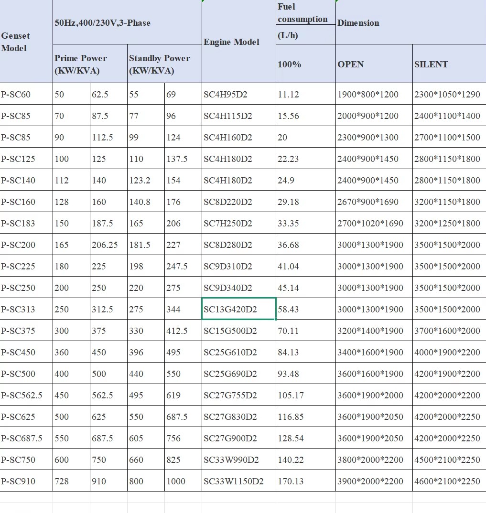Click open dimension "2670*900*1690"
This screenshot has height=513, width=486.
(374, 202)
